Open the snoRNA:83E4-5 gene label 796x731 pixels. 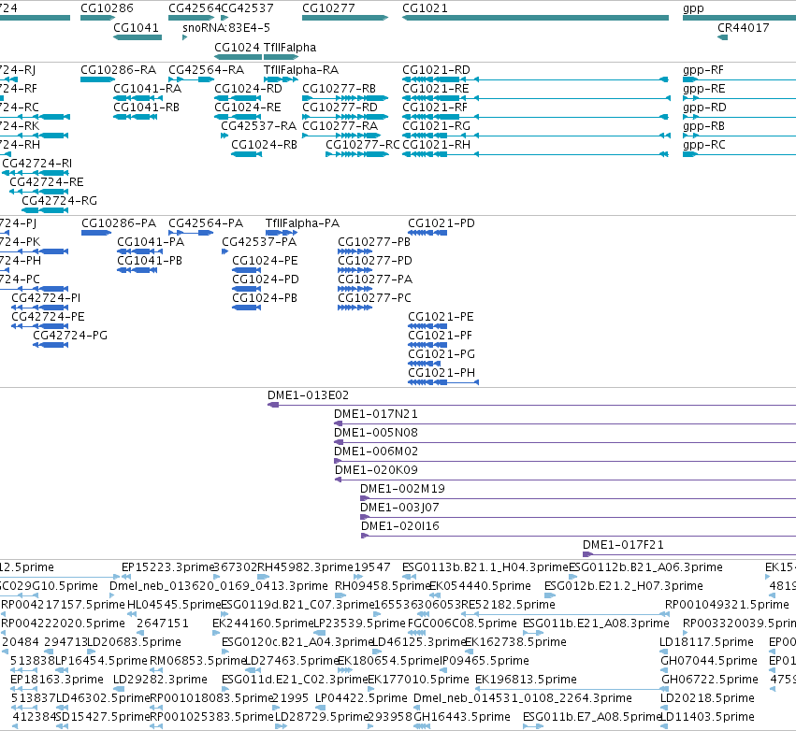[226, 28]
